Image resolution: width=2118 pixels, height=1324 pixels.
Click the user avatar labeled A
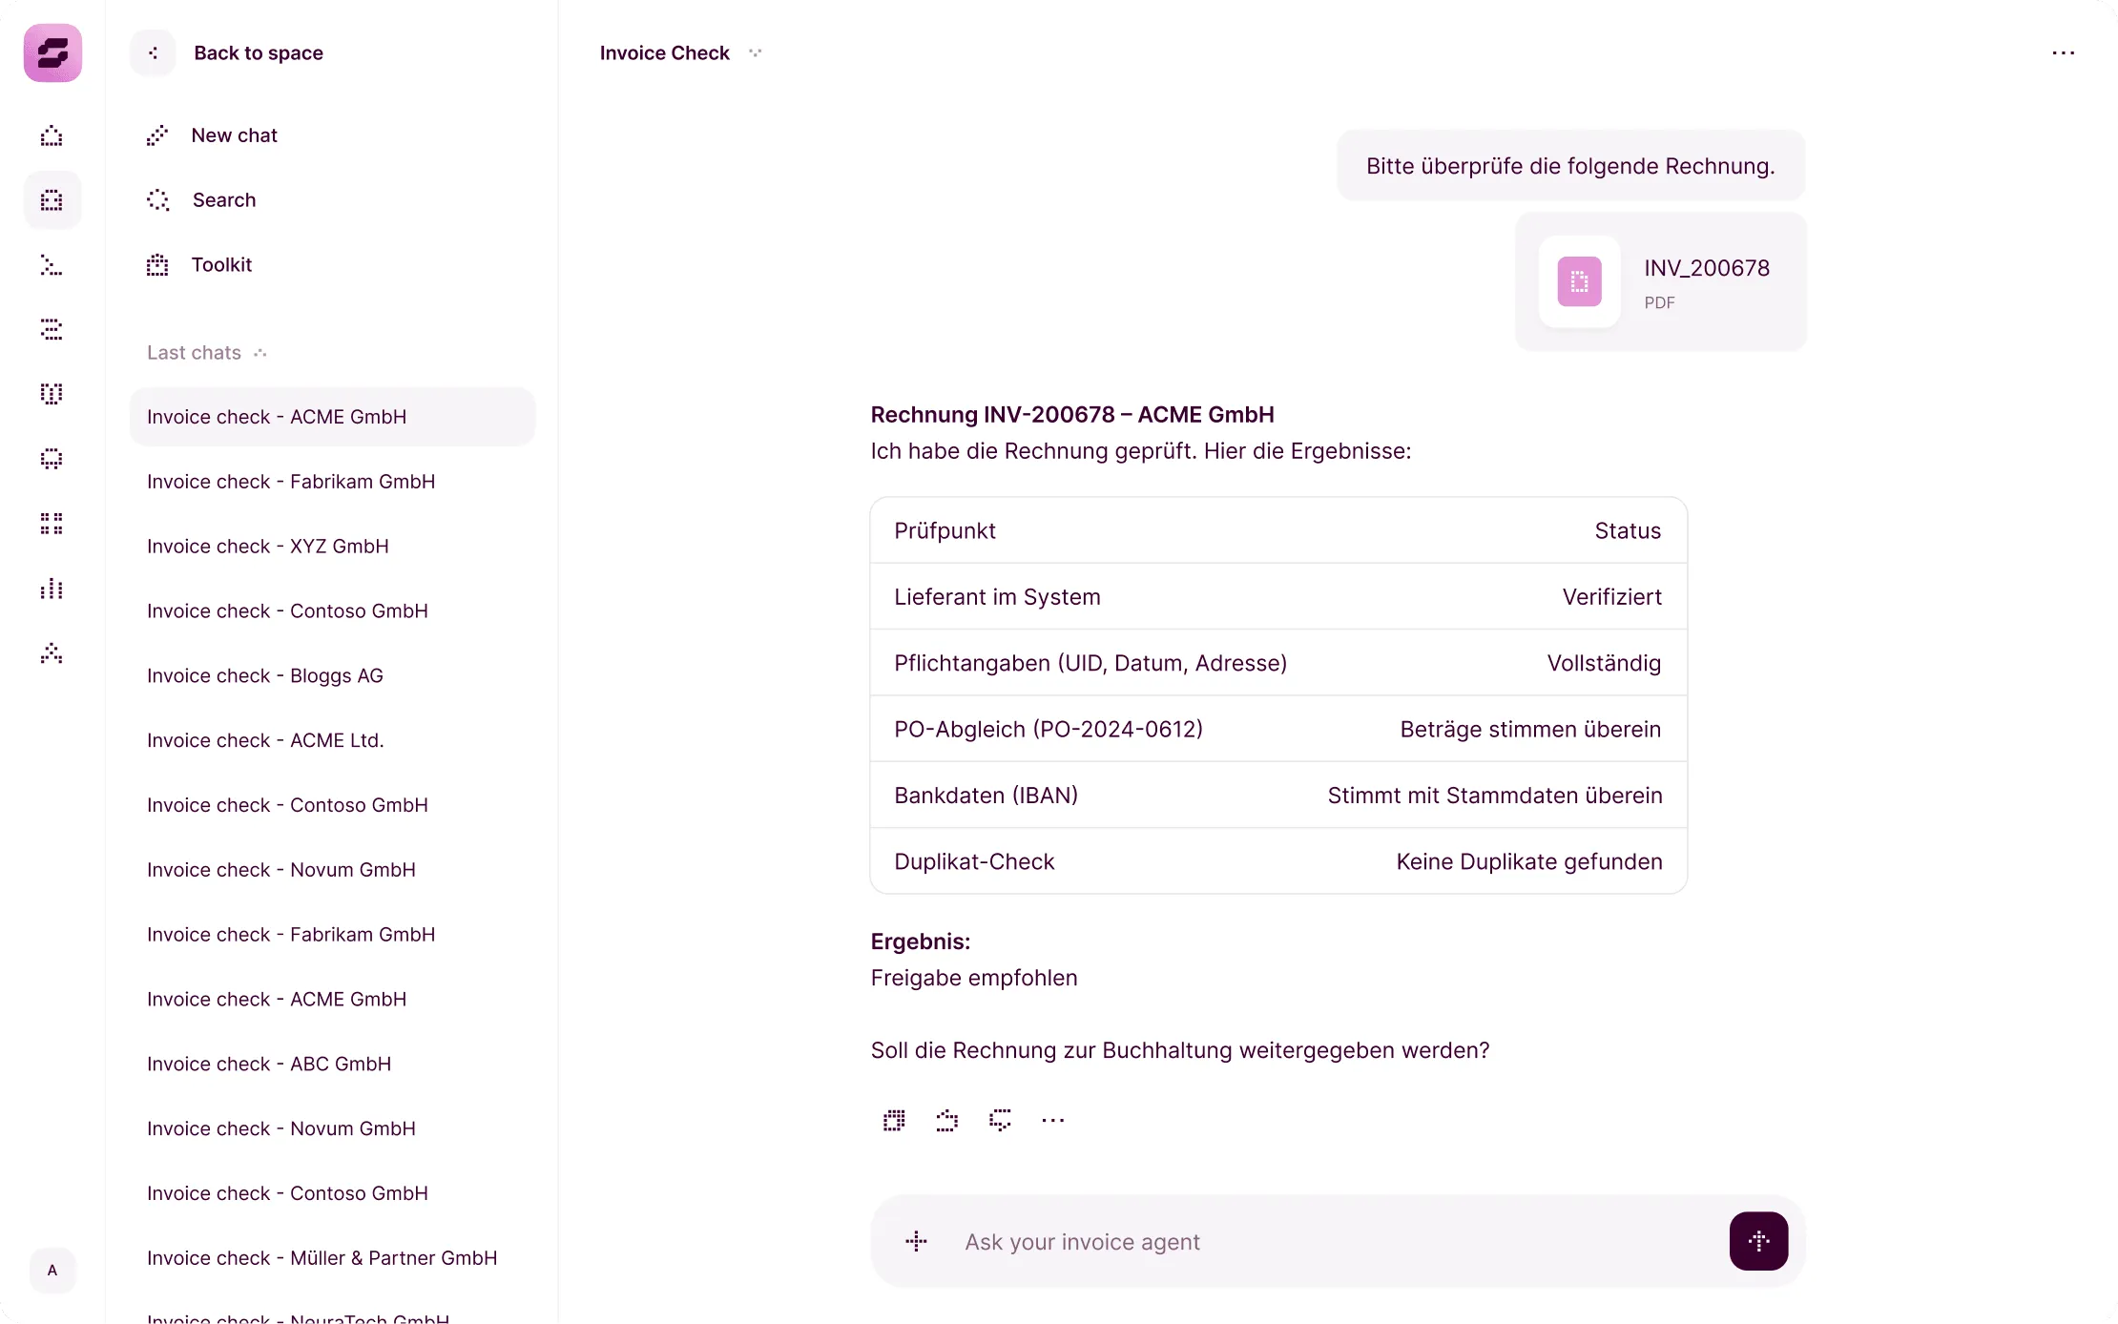[x=52, y=1270]
